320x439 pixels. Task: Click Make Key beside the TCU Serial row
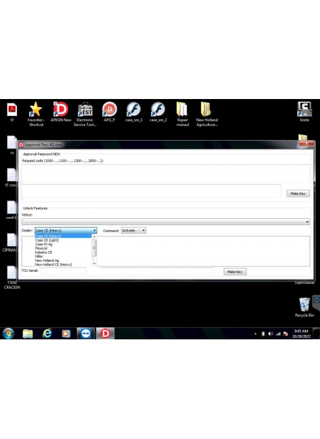tap(235, 272)
